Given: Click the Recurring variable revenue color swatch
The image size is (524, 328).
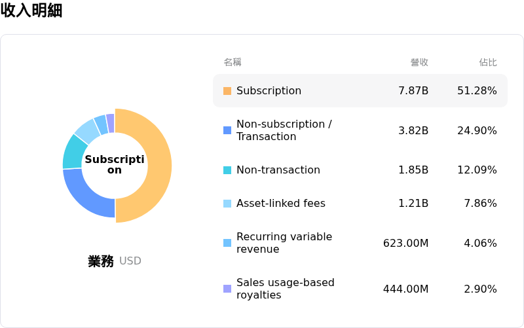Looking at the screenshot, I should pyautogui.click(x=227, y=243).
